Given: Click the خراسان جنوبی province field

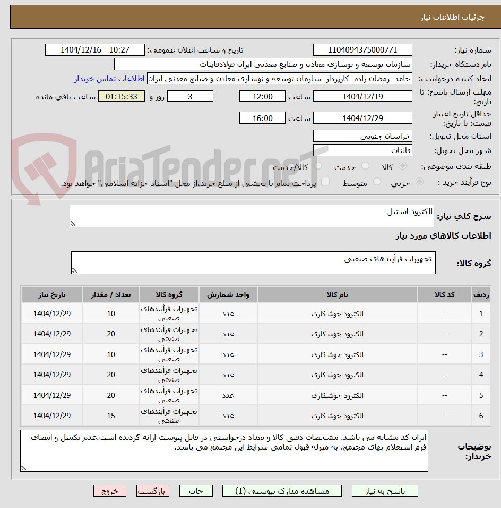Looking at the screenshot, I should (x=362, y=136).
